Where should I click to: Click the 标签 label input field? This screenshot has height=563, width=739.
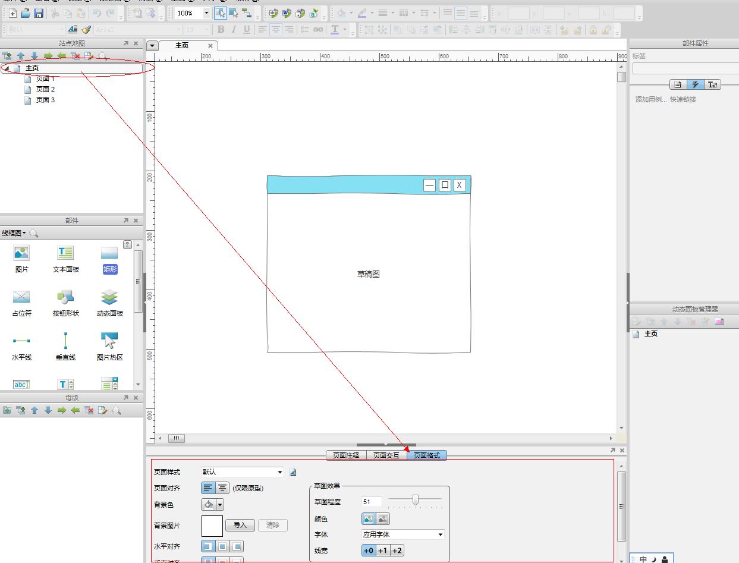click(685, 68)
